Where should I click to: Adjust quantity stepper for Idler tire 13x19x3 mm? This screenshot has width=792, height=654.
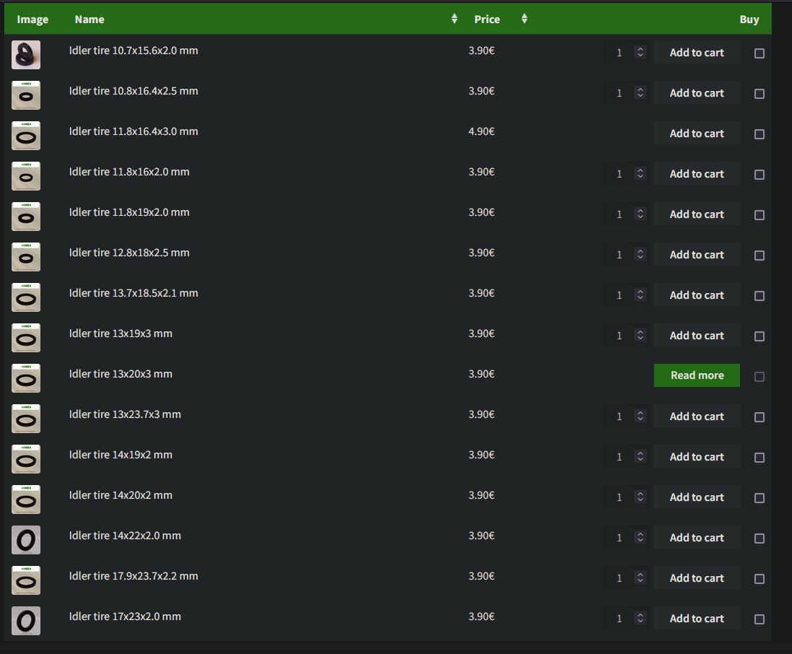click(x=640, y=335)
